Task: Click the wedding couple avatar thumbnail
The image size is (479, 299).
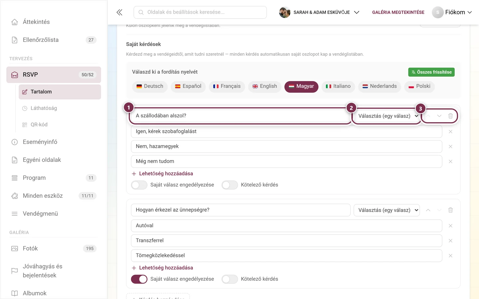Action: pyautogui.click(x=285, y=12)
